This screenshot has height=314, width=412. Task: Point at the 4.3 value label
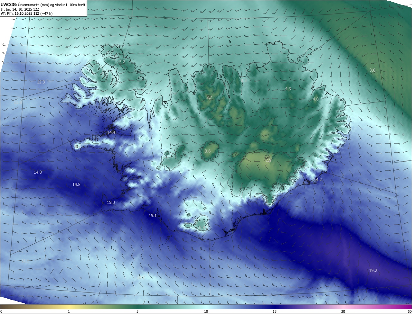(x=288, y=89)
